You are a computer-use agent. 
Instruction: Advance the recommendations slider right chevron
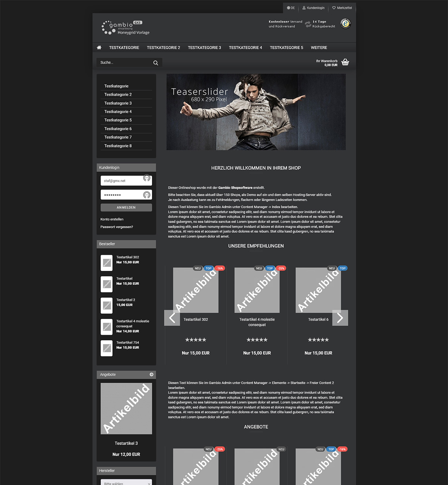point(340,318)
